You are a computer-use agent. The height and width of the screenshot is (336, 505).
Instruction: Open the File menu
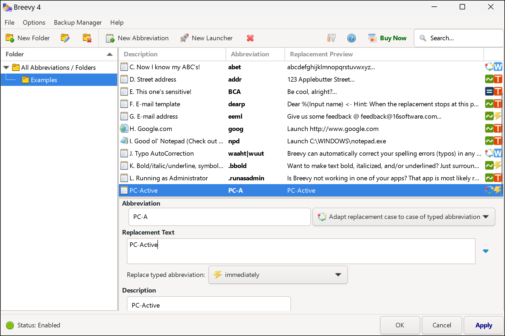9,23
